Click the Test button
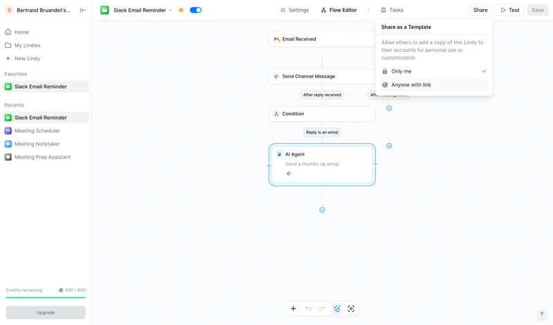This screenshot has height=325, width=553. point(510,10)
